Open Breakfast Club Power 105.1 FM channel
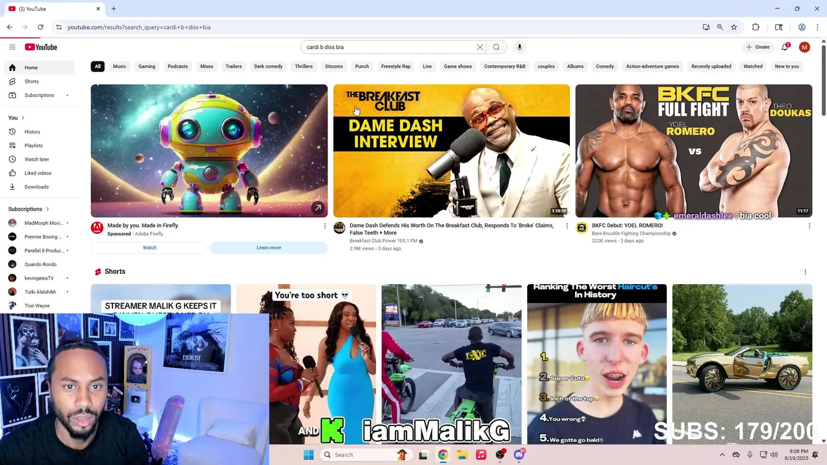The height and width of the screenshot is (465, 827). click(x=383, y=241)
